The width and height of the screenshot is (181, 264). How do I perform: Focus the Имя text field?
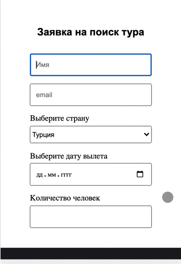tap(91, 65)
